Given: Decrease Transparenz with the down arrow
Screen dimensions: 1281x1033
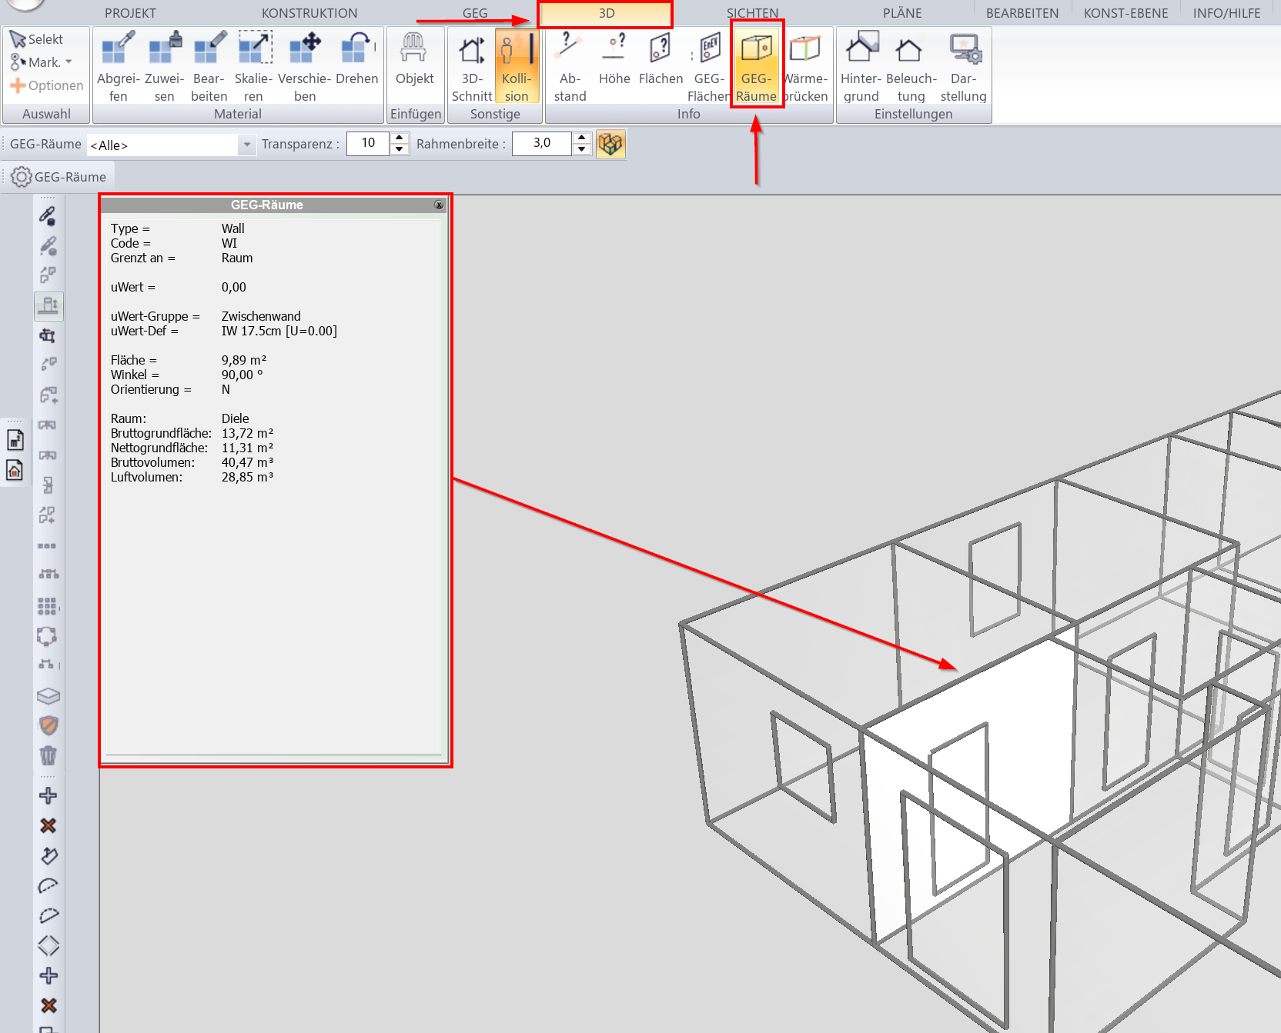Looking at the screenshot, I should coord(399,149).
